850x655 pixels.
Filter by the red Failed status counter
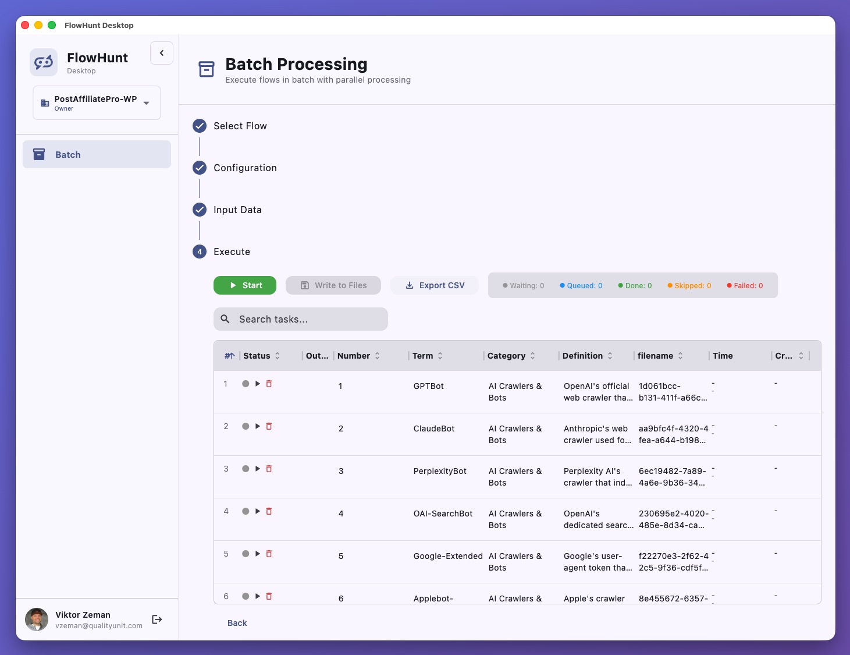745,286
